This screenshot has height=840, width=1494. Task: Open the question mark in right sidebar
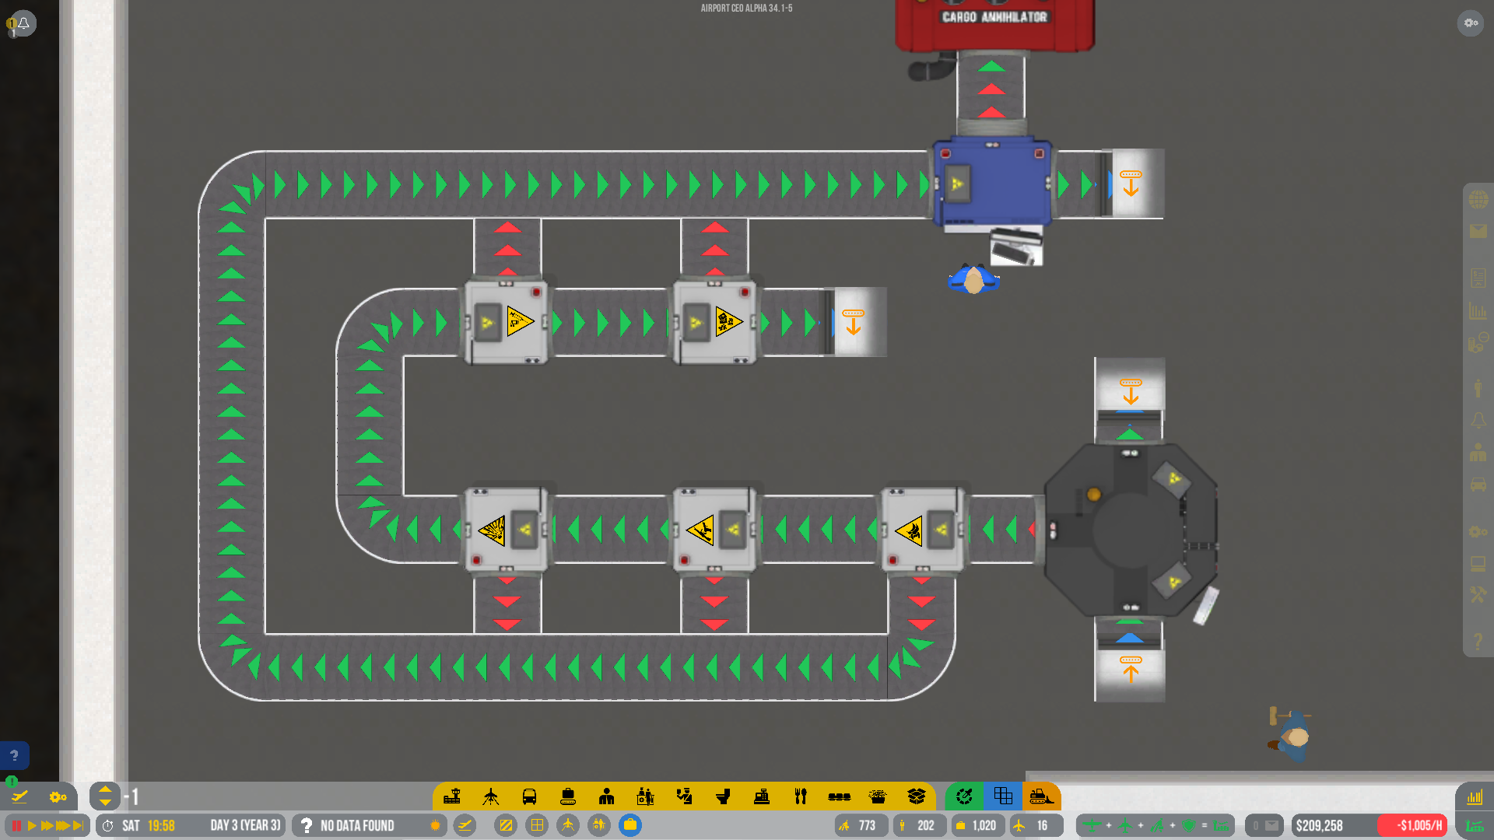coord(1478,642)
